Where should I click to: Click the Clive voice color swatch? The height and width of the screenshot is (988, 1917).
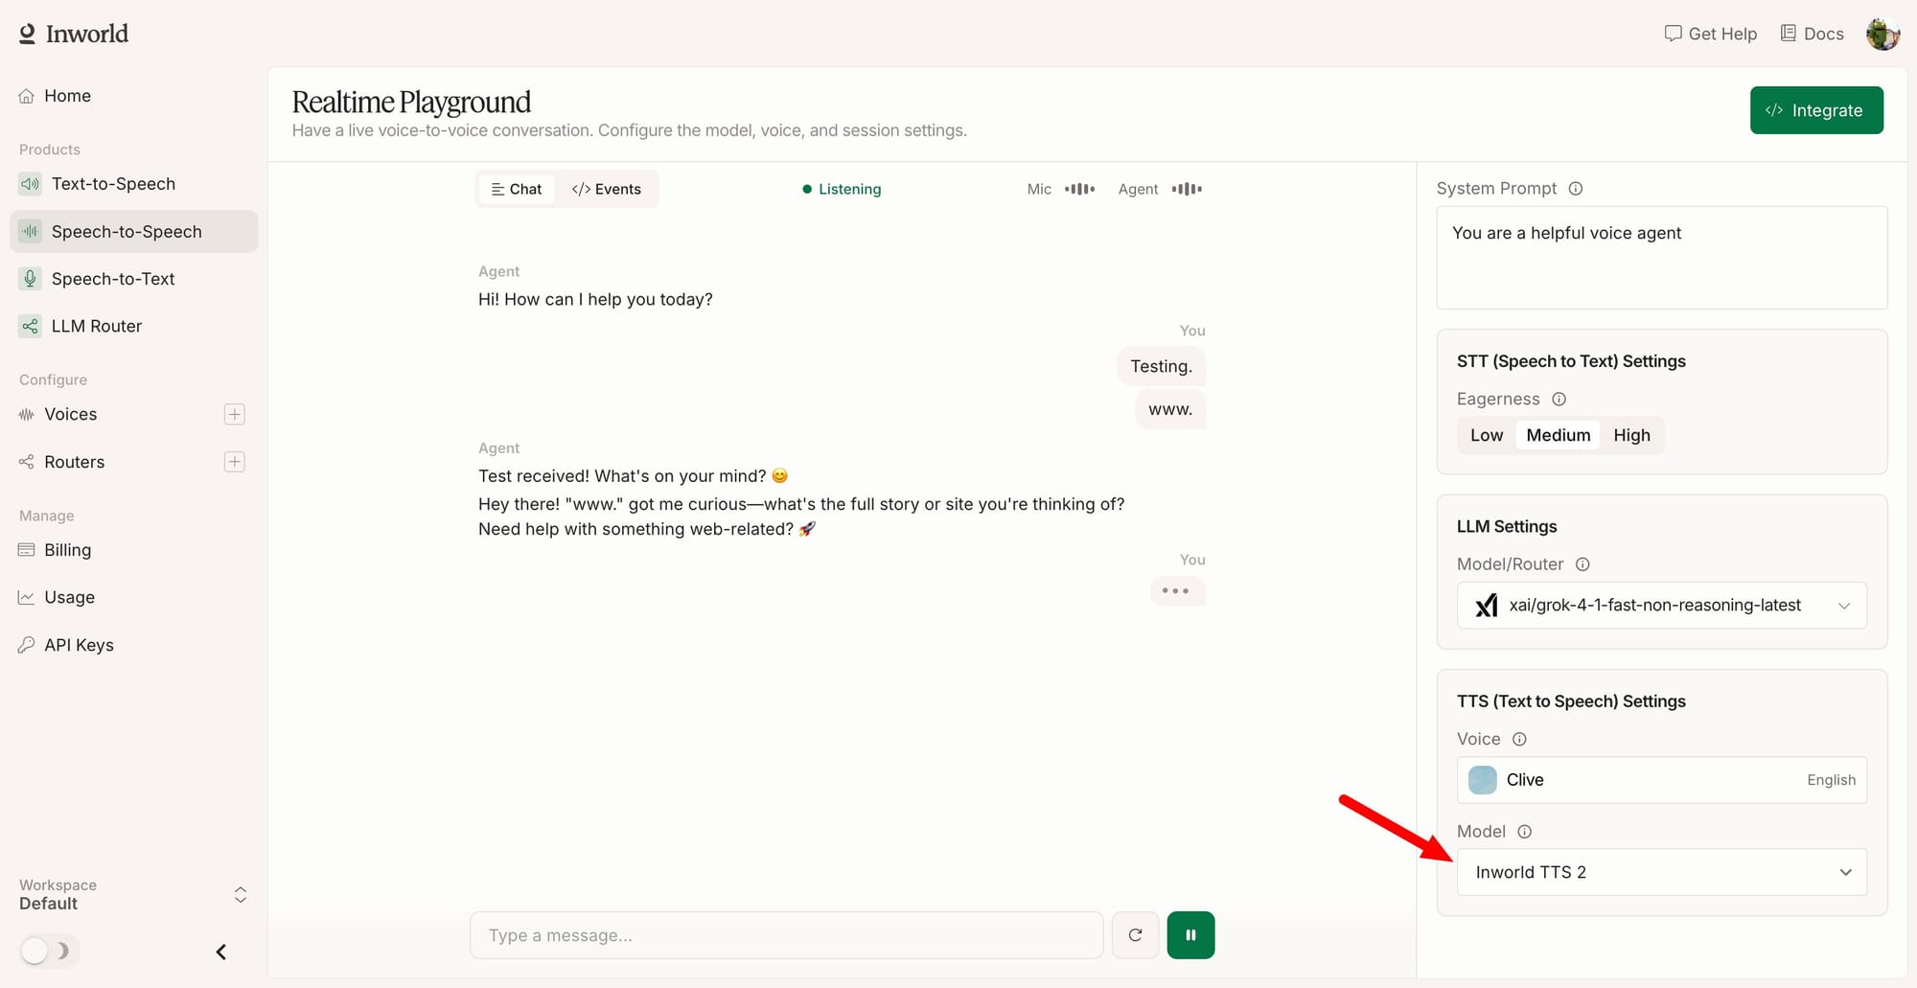(x=1483, y=780)
